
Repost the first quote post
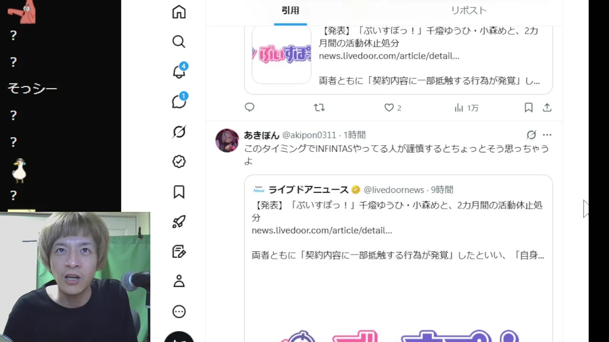(x=319, y=108)
